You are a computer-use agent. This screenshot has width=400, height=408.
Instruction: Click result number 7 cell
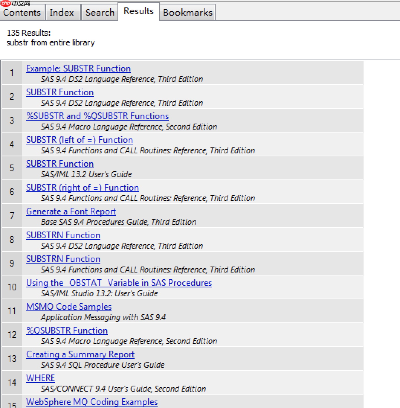(12, 216)
